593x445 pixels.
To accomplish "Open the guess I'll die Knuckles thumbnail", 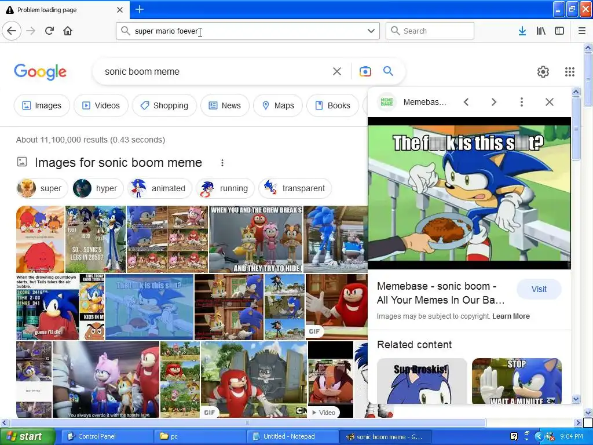I will pyautogui.click(x=47, y=307).
